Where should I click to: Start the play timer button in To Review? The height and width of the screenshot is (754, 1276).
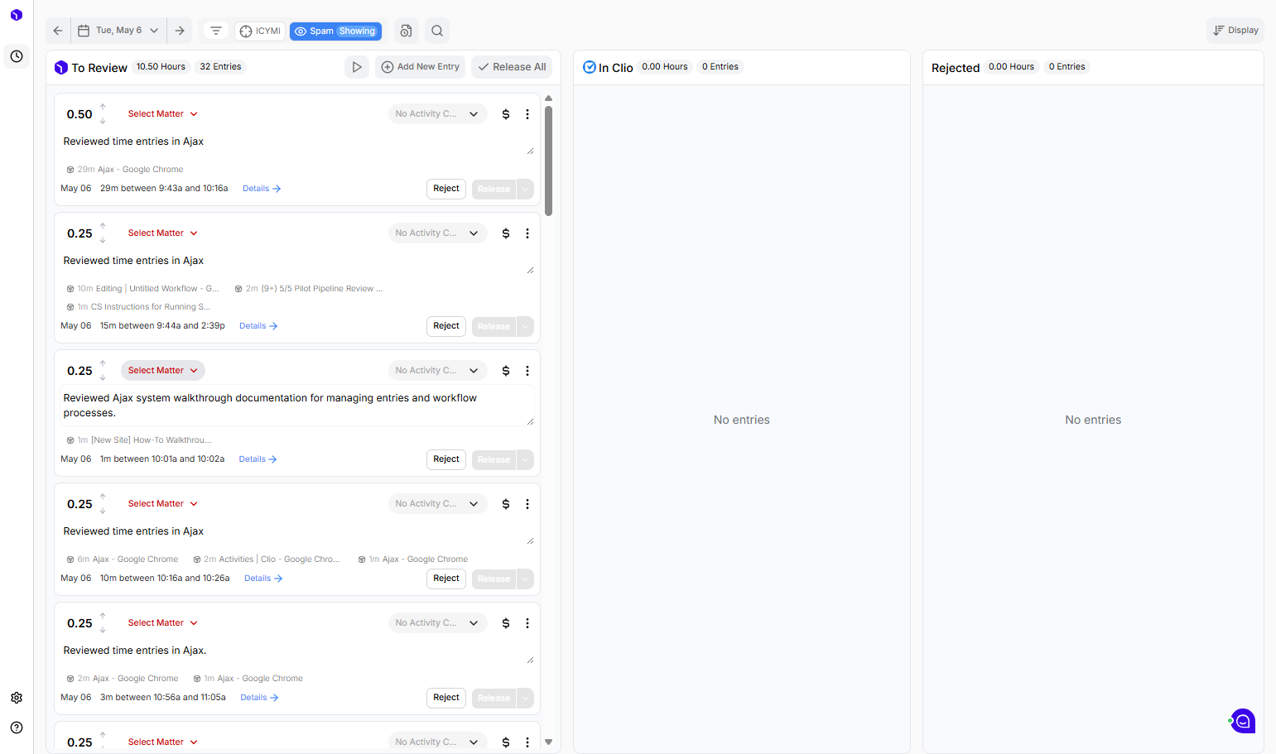(x=357, y=67)
